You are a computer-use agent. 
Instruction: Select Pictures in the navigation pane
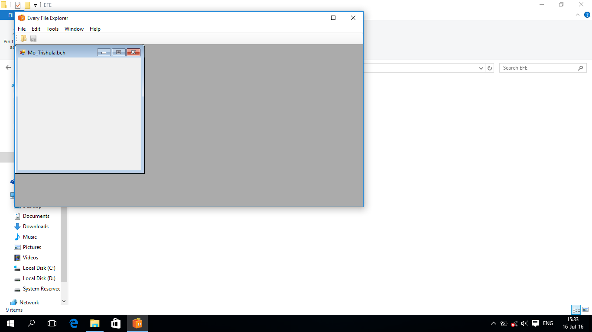tap(32, 247)
